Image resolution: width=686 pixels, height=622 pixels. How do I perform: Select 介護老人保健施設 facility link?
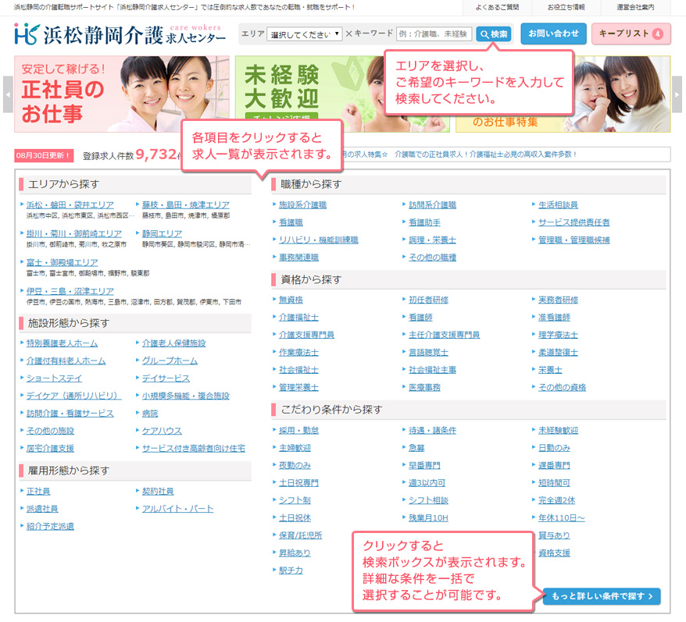[x=173, y=343]
